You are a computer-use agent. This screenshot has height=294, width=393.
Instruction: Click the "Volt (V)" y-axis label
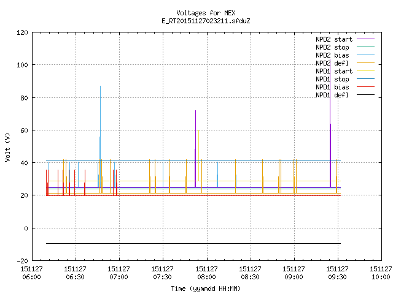click(x=7, y=147)
